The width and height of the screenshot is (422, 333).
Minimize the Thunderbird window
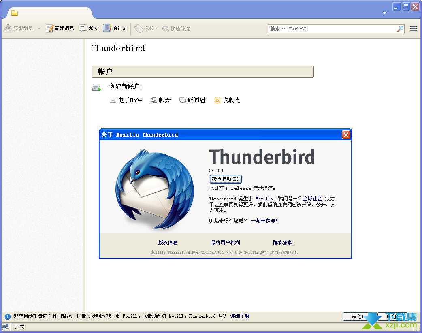[x=396, y=7]
